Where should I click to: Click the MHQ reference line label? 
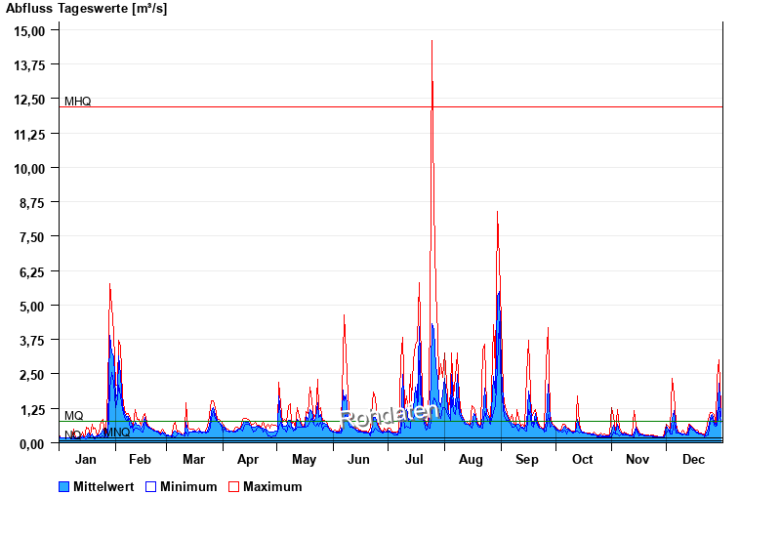[78, 102]
